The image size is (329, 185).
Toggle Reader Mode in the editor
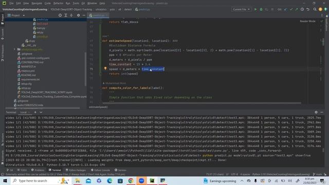pyautogui.click(x=307, y=21)
